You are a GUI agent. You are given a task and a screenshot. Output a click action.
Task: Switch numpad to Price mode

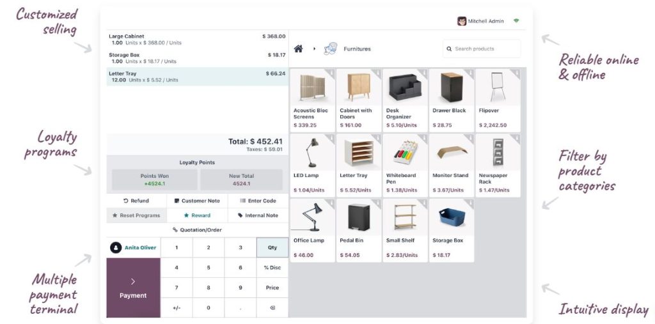272,288
